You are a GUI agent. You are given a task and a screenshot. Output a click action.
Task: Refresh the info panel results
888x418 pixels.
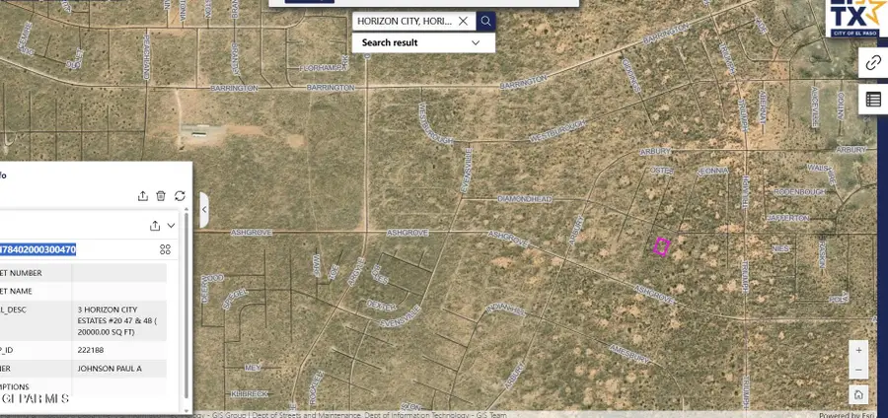coord(180,196)
